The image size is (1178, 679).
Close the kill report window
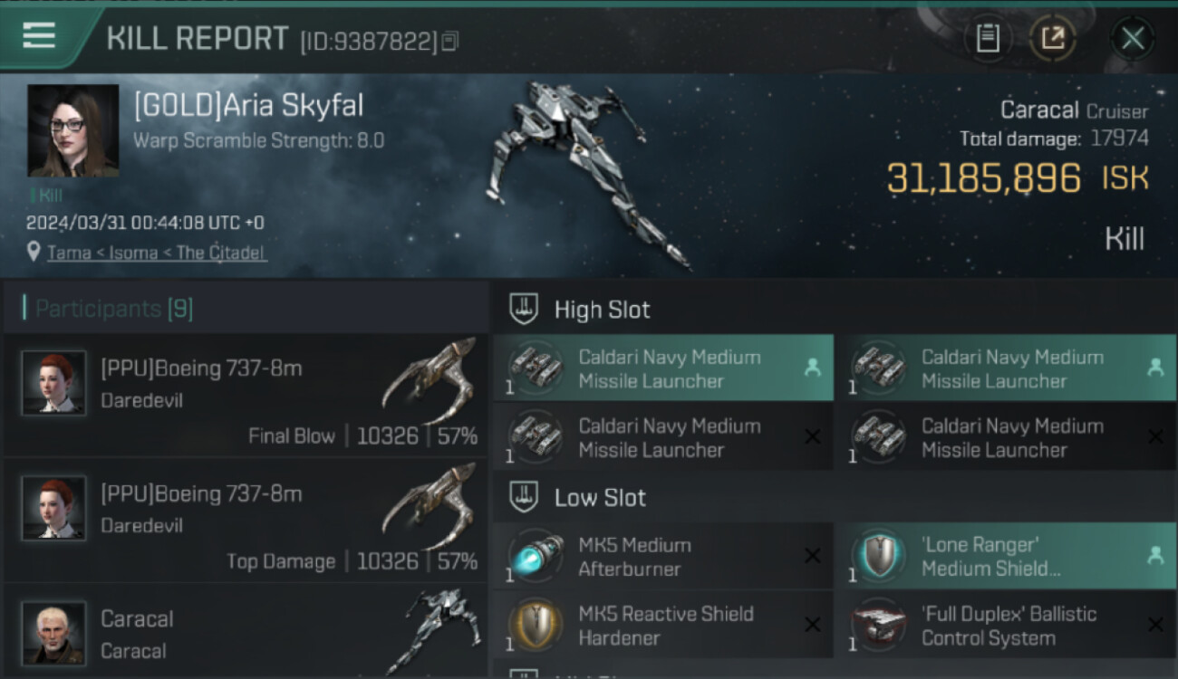pyautogui.click(x=1133, y=38)
